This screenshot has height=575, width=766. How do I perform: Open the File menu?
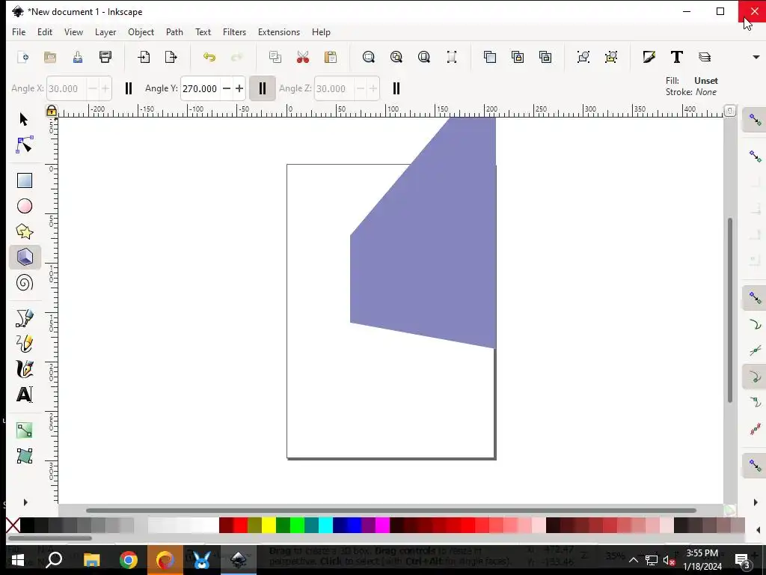pos(19,31)
